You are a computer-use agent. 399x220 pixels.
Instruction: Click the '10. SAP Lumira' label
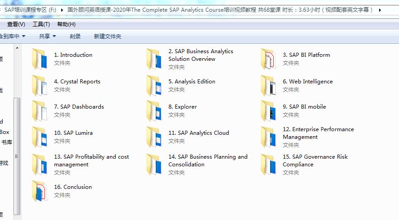(73, 133)
